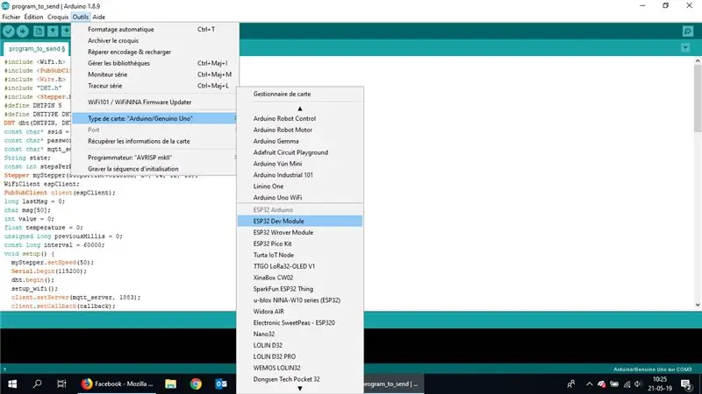Select ESP32 Dev Module board
Viewport: 702px width, 394px height.
pyautogui.click(x=300, y=222)
